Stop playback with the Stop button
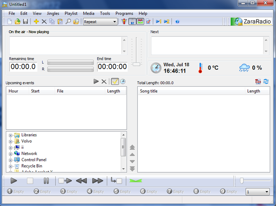The width and height of the screenshot is (276, 206). tap(30, 181)
